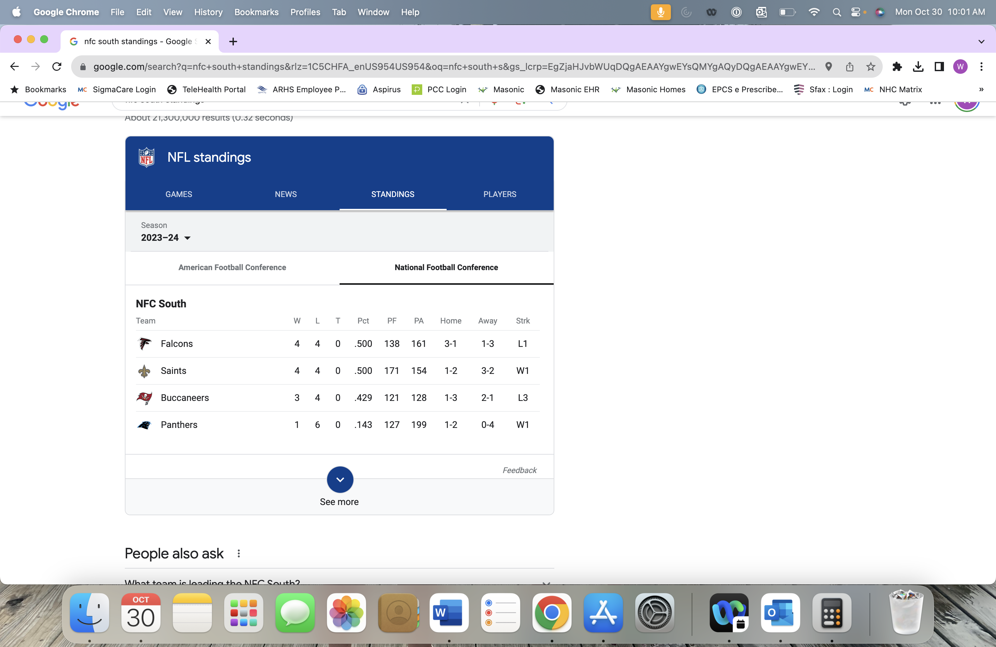The width and height of the screenshot is (996, 647).
Task: Open App Store in the dock
Action: [x=603, y=613]
